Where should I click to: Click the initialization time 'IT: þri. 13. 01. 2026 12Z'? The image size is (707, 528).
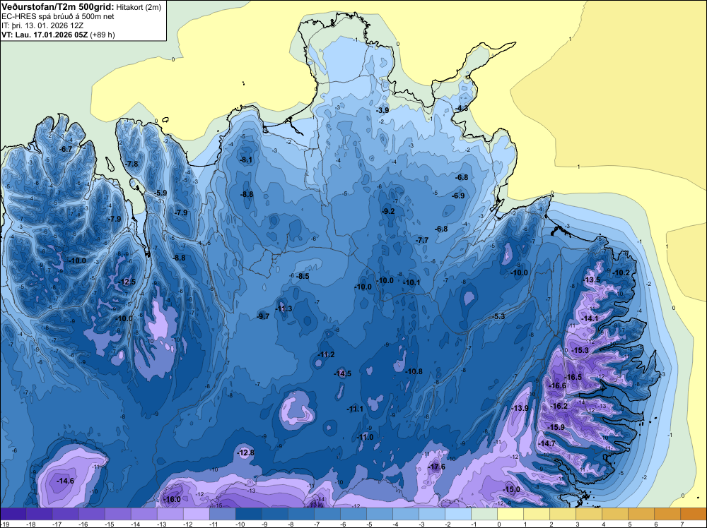[42, 25]
